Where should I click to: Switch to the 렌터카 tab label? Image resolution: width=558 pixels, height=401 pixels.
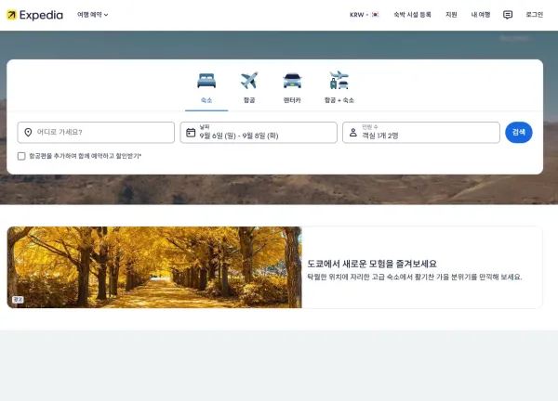coord(292,100)
